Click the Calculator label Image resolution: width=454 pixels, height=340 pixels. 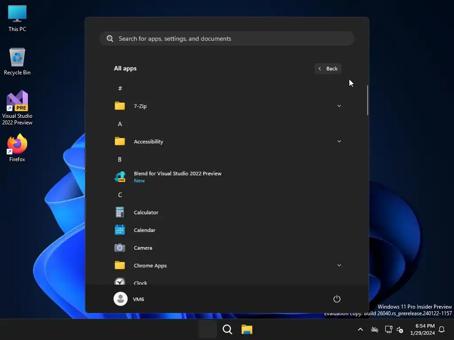146,212
